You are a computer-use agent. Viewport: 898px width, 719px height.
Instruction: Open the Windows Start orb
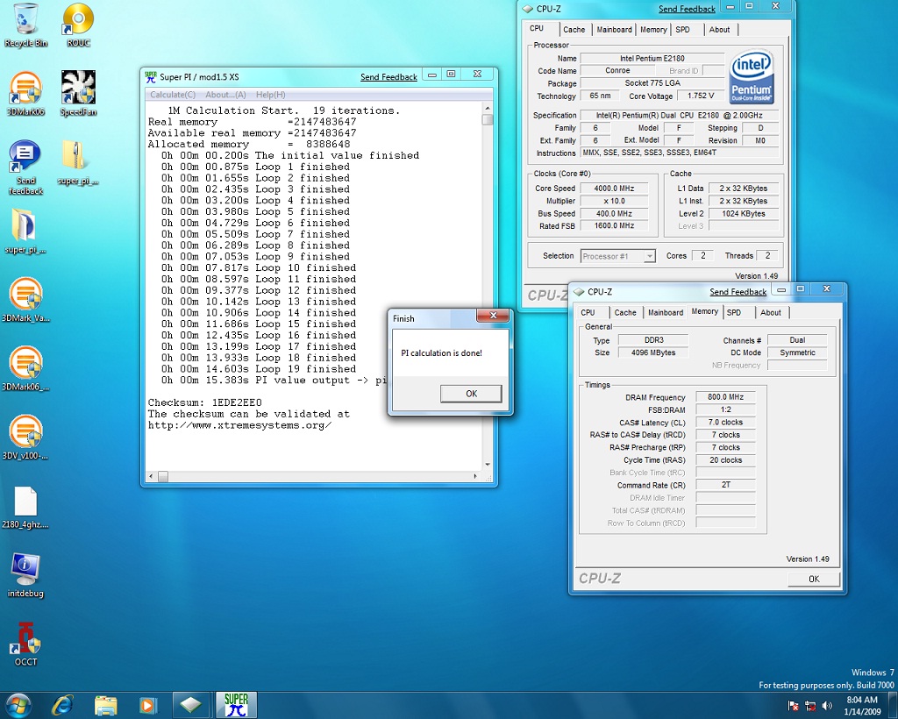[x=18, y=705]
